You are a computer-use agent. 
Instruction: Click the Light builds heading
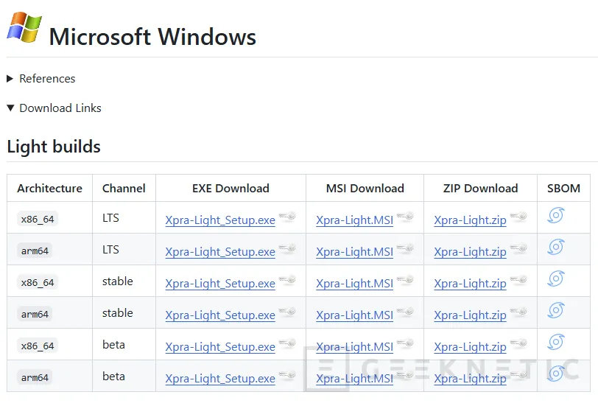point(54,147)
